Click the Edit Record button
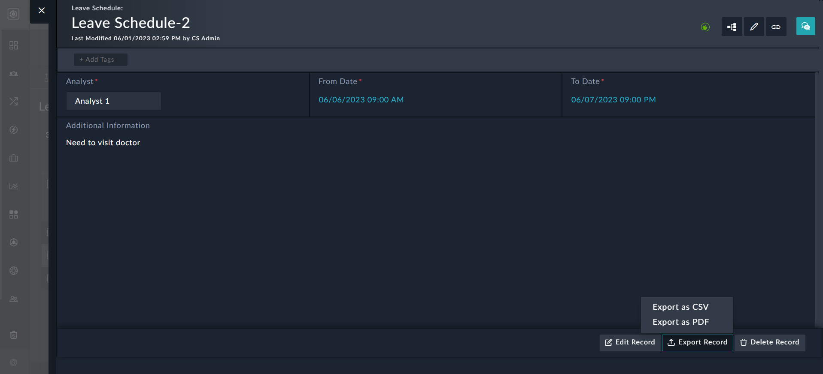The height and width of the screenshot is (374, 823). (630, 342)
